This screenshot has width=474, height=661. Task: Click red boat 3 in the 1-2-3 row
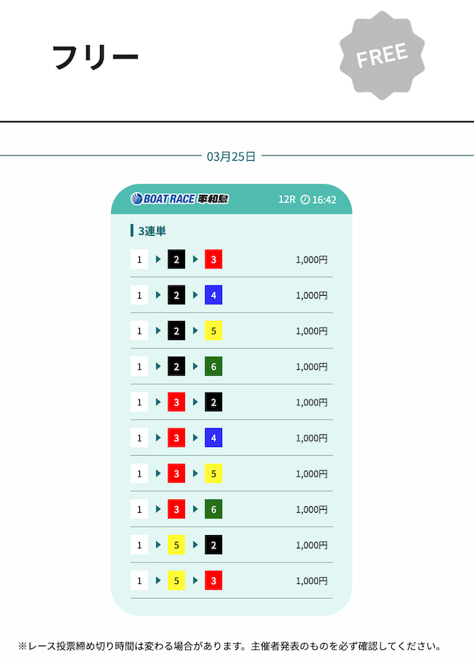point(213,260)
